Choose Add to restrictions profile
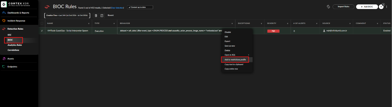 235,60
